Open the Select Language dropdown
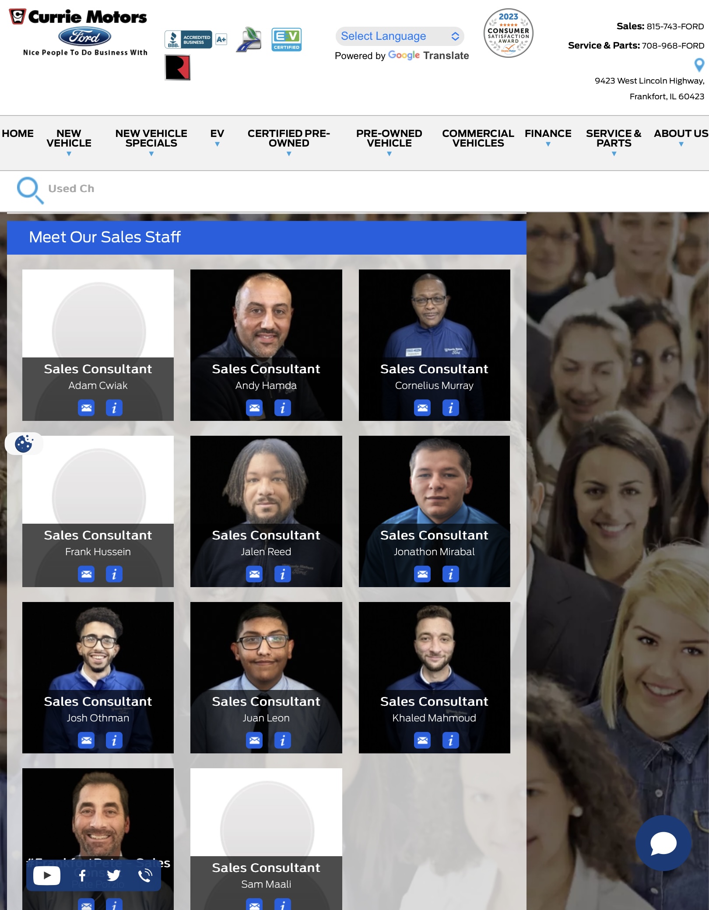This screenshot has width=709, height=910. click(400, 36)
